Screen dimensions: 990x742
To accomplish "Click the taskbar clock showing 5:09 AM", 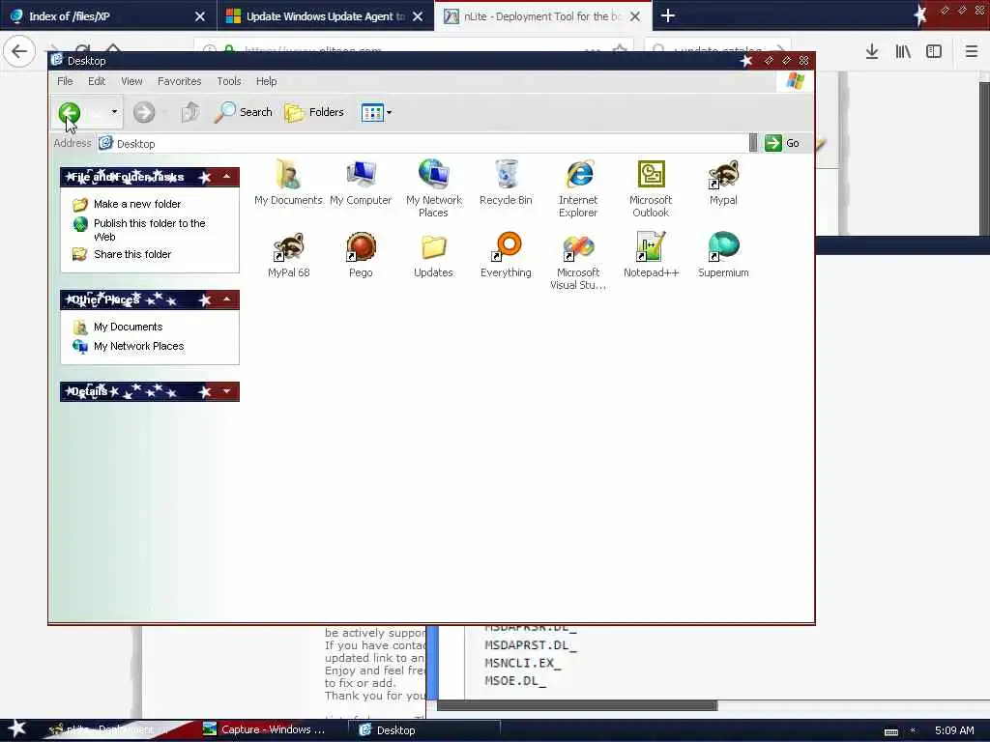I will [x=954, y=730].
